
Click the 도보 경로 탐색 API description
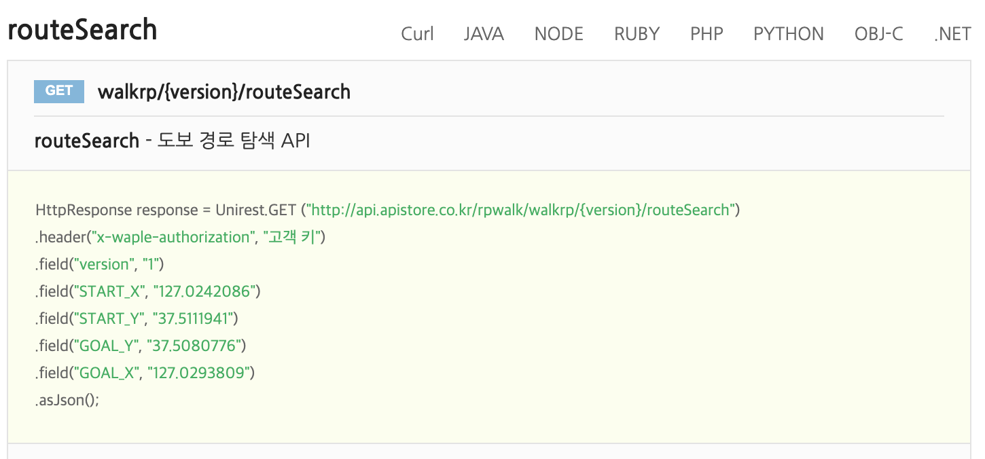(234, 141)
